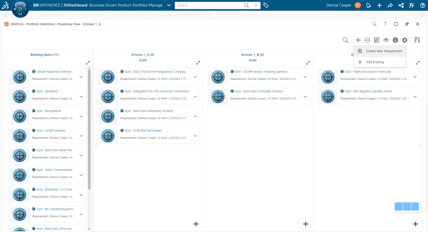Open the help icon in top bar

423,5
